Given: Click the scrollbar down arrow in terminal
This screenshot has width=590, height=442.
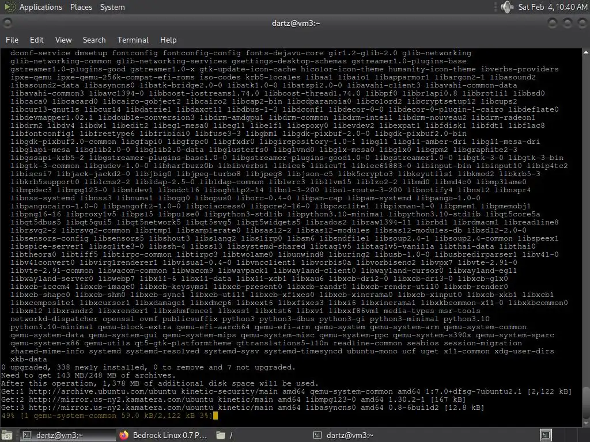Looking at the screenshot, I should (586, 422).
